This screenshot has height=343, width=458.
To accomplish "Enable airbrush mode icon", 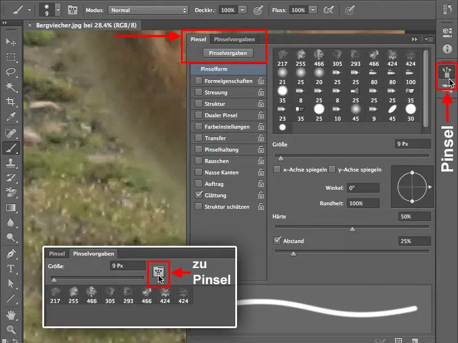I will 329,10.
